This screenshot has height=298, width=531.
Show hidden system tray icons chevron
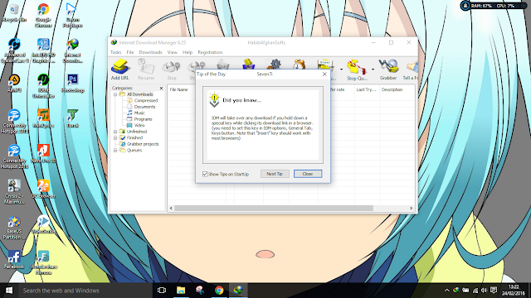click(446, 291)
